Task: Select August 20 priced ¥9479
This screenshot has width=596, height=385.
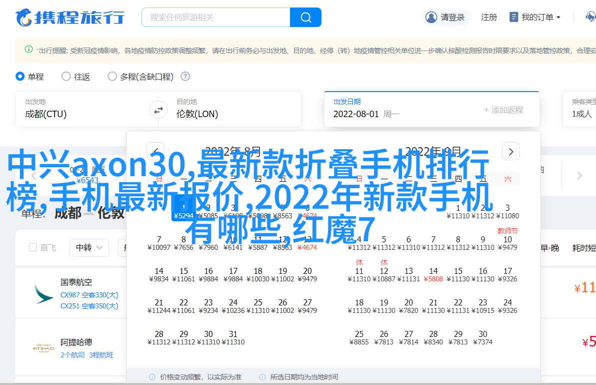Action: (x=307, y=275)
